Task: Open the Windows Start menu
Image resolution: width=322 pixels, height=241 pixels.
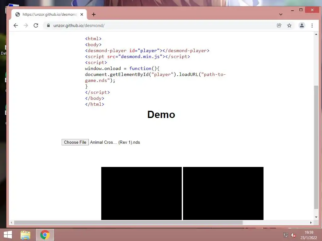Action: tap(8, 235)
